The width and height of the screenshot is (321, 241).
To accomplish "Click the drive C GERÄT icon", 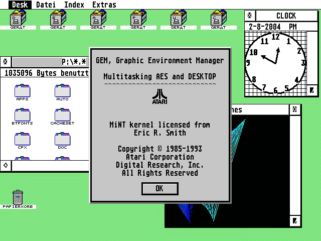I will coord(219,19).
